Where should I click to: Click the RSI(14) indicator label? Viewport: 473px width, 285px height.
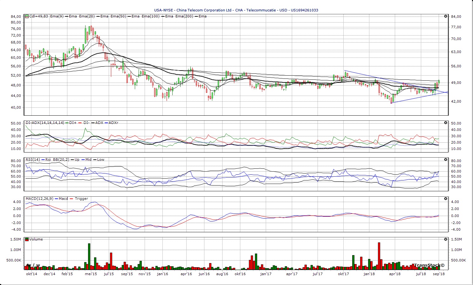coord(33,159)
